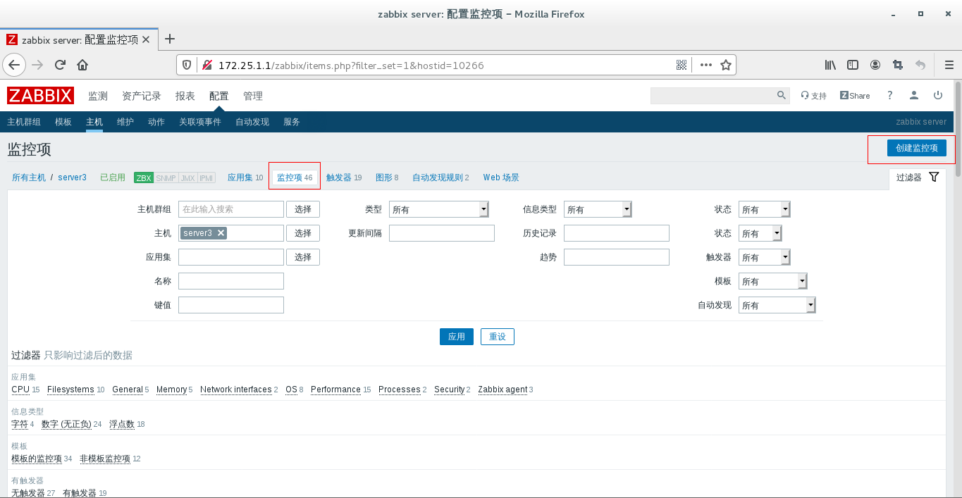
Task: Reload the current page
Action: pyautogui.click(x=60, y=65)
